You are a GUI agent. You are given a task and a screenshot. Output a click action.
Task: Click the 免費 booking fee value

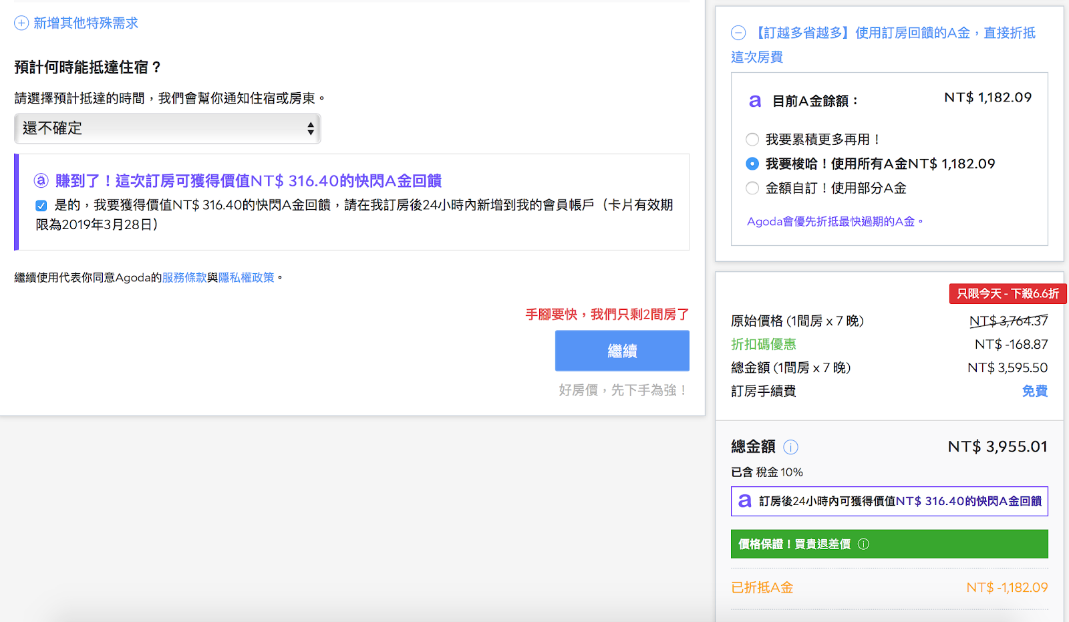tap(1035, 391)
